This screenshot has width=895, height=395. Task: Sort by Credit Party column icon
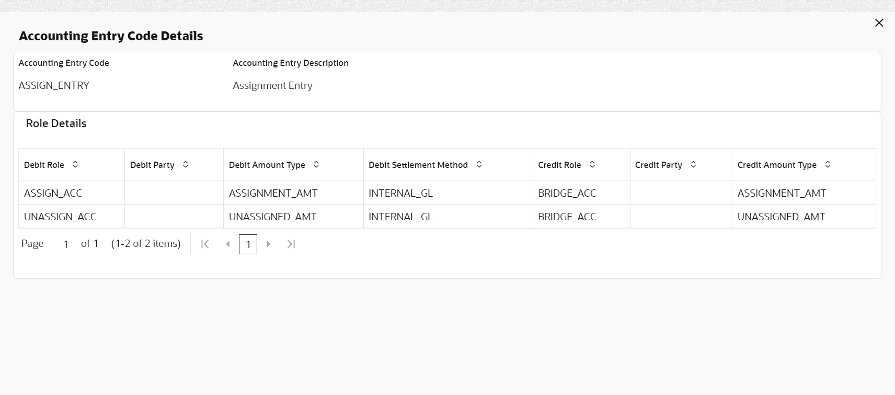[693, 165]
